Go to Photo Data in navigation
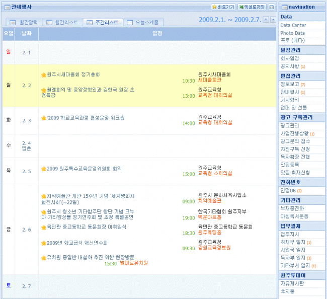The image size is (327, 299). click(x=292, y=33)
